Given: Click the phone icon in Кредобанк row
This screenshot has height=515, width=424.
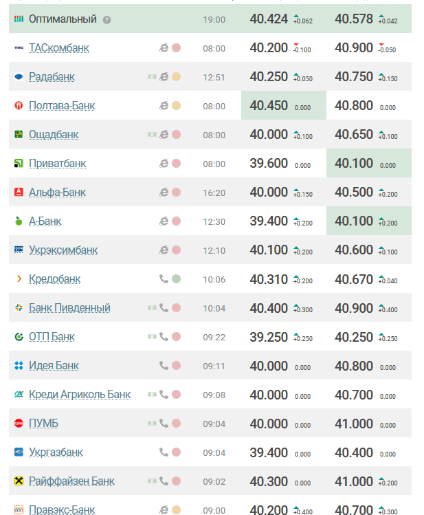Looking at the screenshot, I should click(x=164, y=279).
